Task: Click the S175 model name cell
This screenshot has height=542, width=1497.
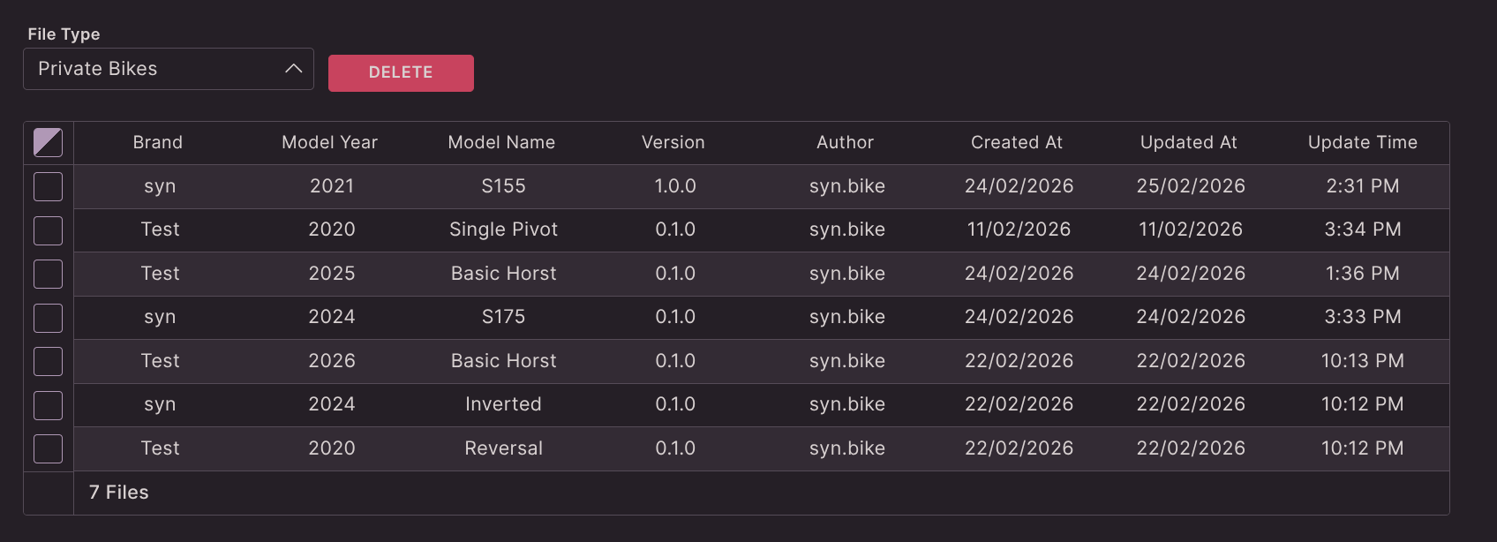Action: click(503, 317)
